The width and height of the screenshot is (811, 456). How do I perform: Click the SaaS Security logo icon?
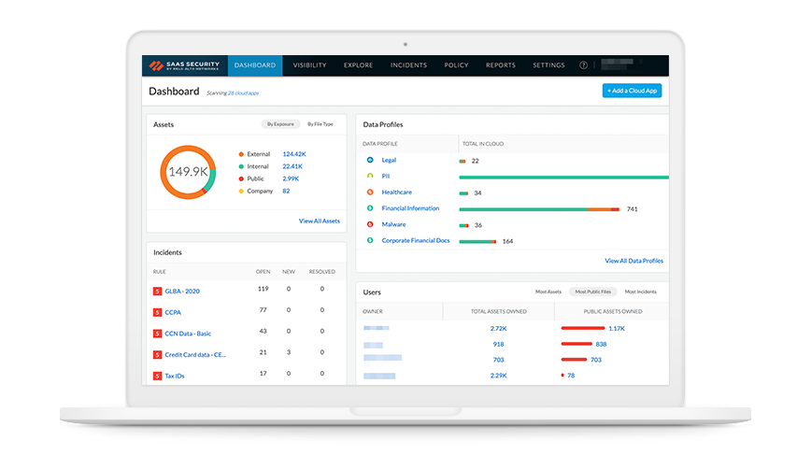point(157,65)
